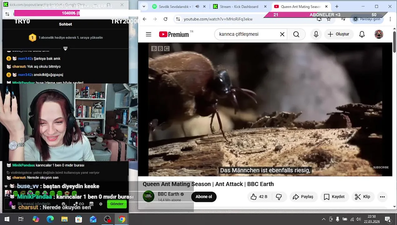Like the video with 42 B
Viewport: 397px width, 225px height.
[259, 197]
